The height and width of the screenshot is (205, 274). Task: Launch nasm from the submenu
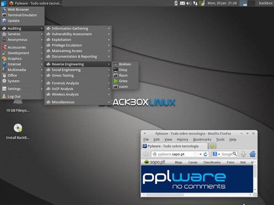point(125,87)
